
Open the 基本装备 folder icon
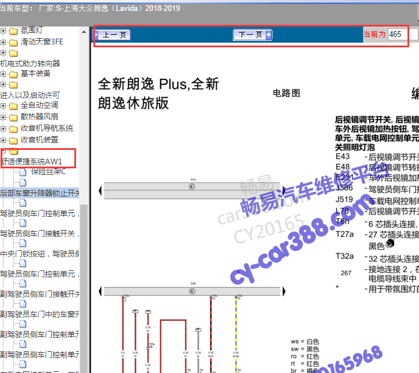[x=13, y=74]
